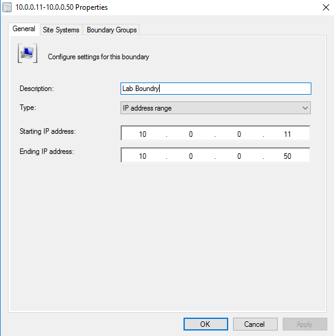This screenshot has width=334, height=336.
Task: Open the Boundary Groups tab
Action: pos(111,30)
